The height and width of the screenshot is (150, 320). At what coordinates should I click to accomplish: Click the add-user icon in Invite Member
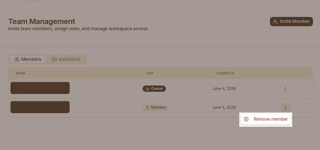[276, 22]
